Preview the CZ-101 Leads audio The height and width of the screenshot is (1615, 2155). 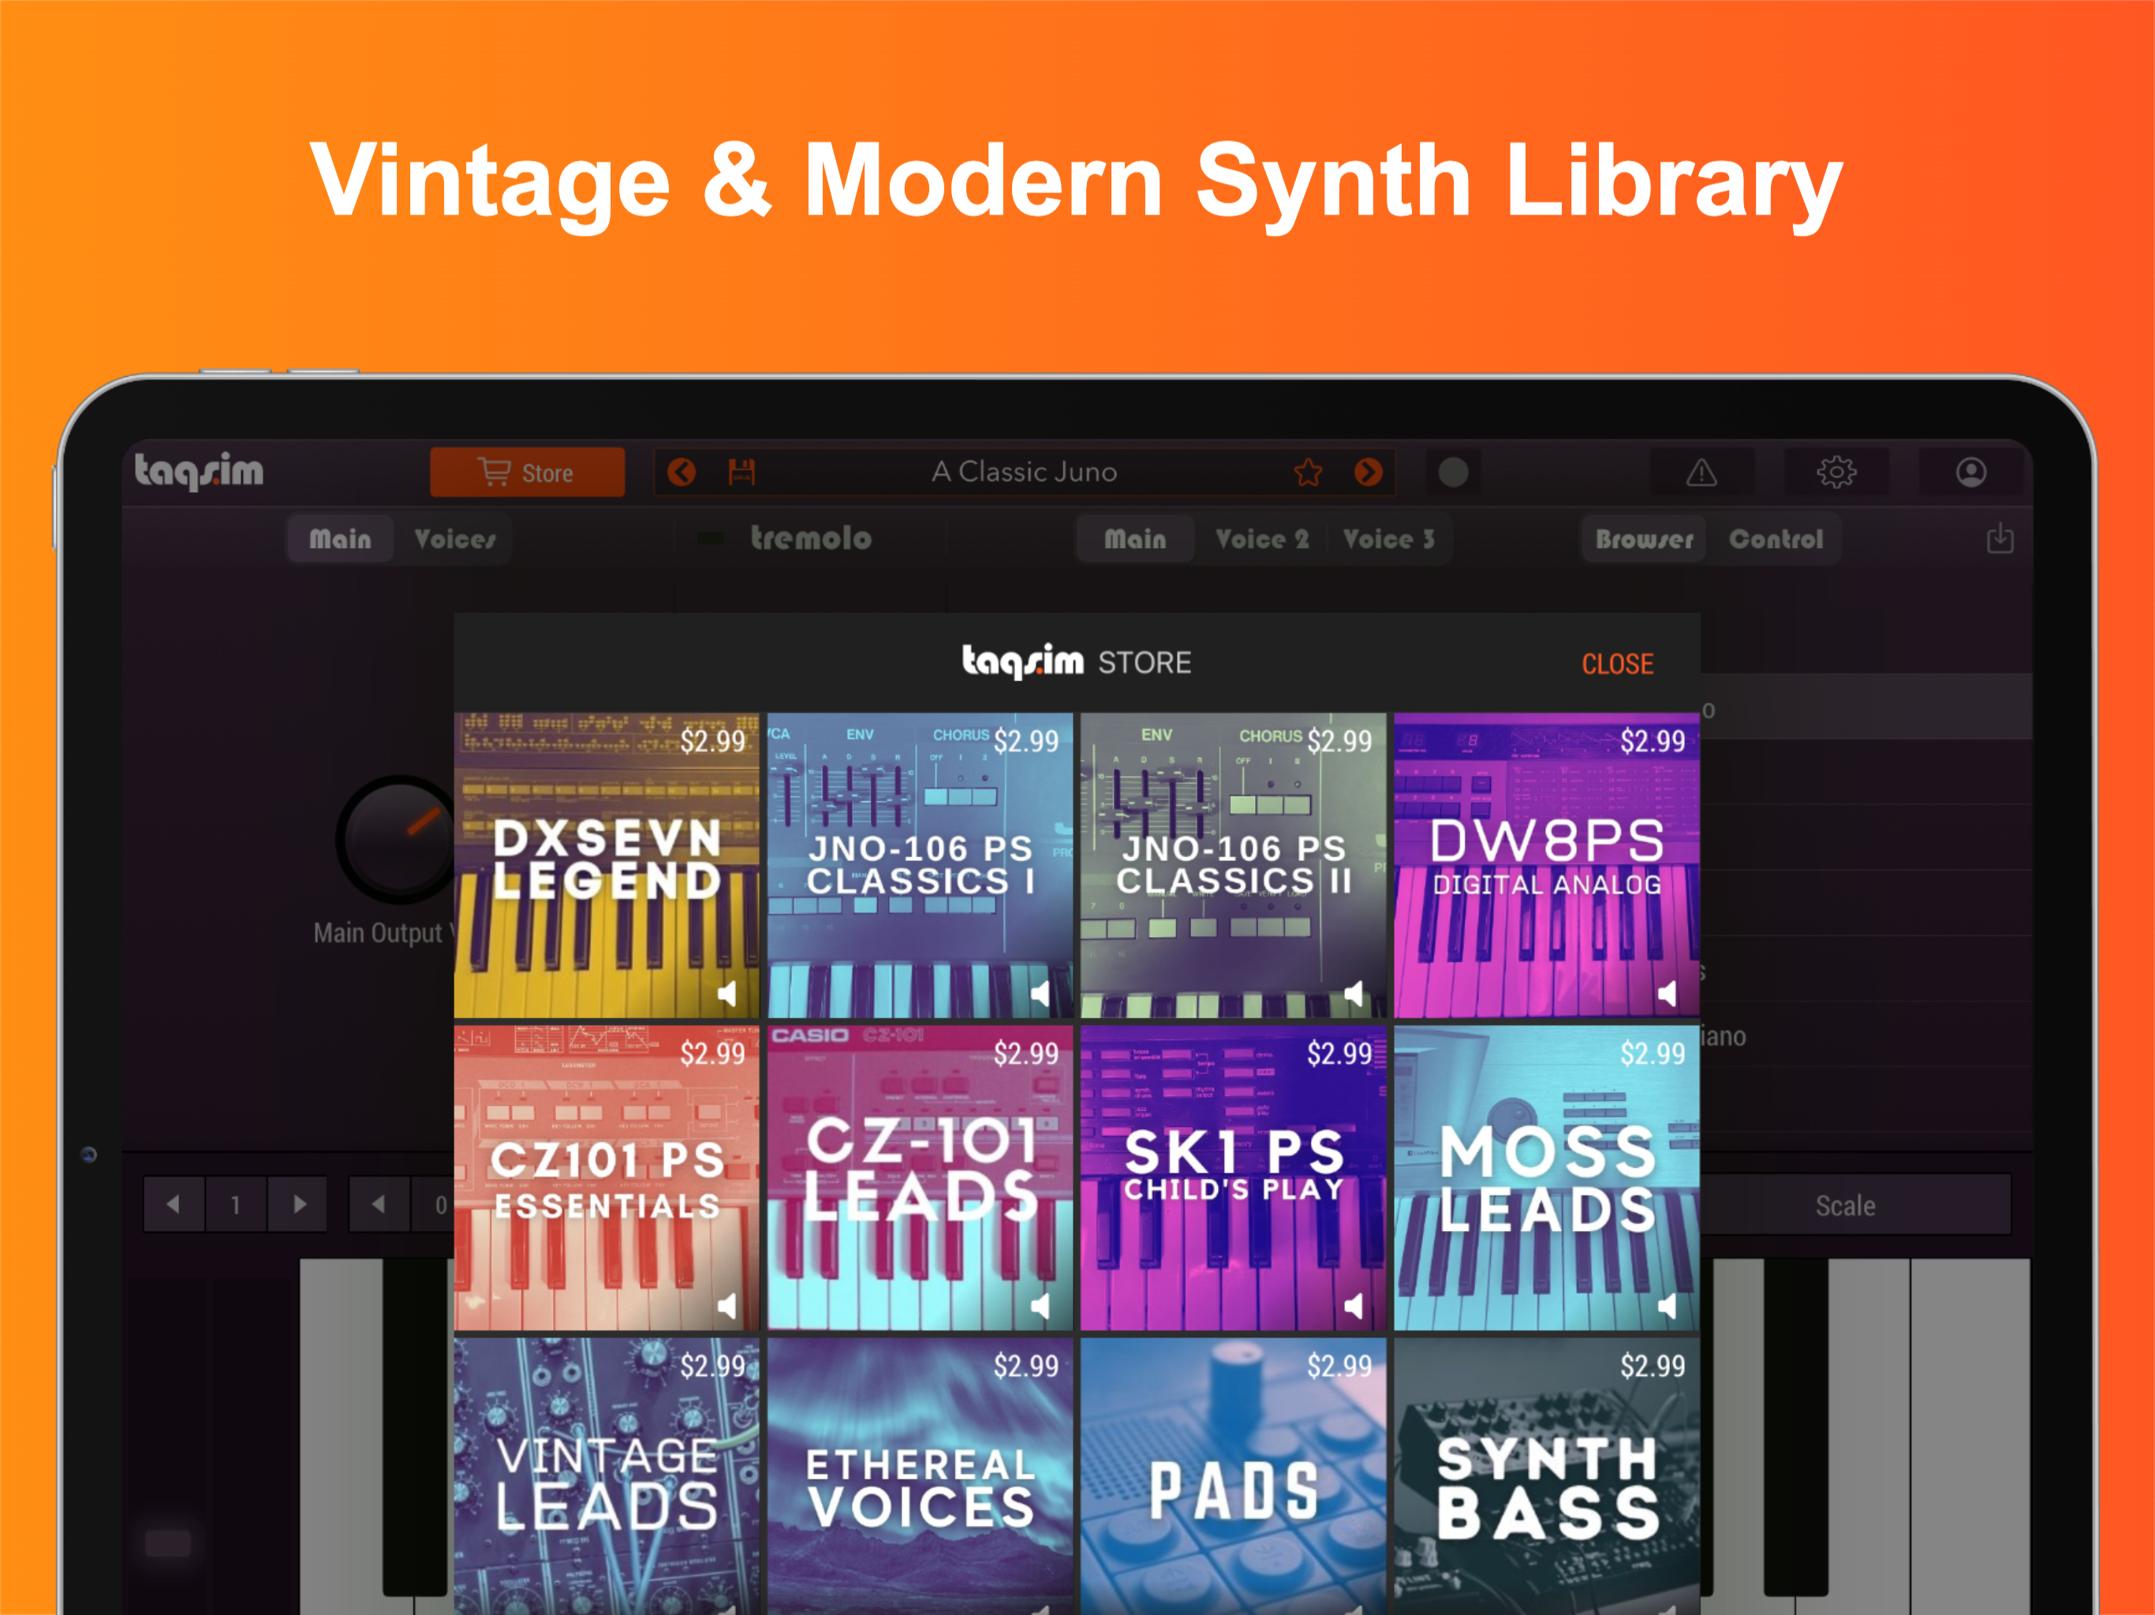[1040, 1306]
